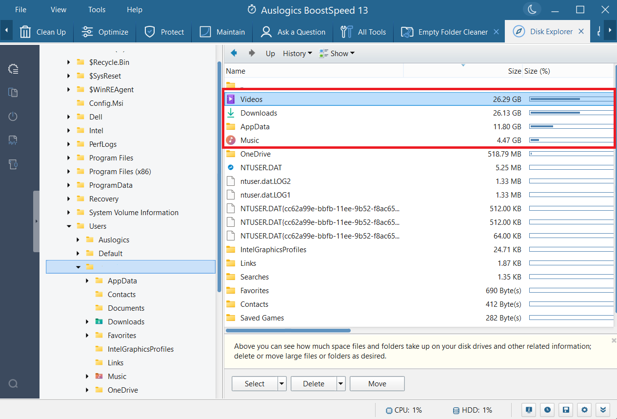The width and height of the screenshot is (617, 419).
Task: Switch to the Optimize tab
Action: 104,32
